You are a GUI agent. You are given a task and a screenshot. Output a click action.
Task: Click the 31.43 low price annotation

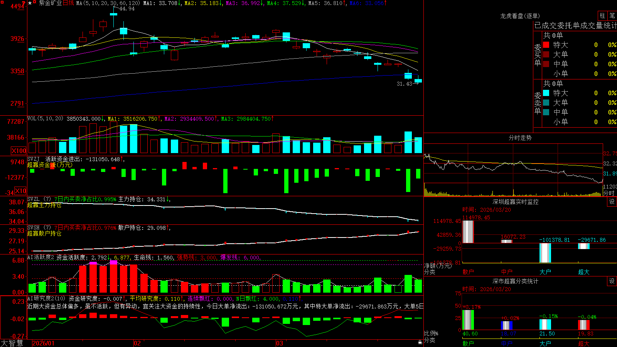tap(405, 83)
